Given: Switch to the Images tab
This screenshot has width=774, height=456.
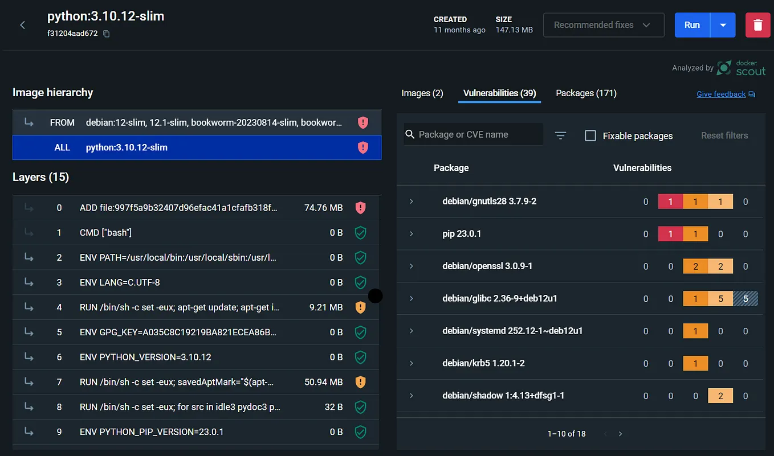Looking at the screenshot, I should click(x=422, y=93).
